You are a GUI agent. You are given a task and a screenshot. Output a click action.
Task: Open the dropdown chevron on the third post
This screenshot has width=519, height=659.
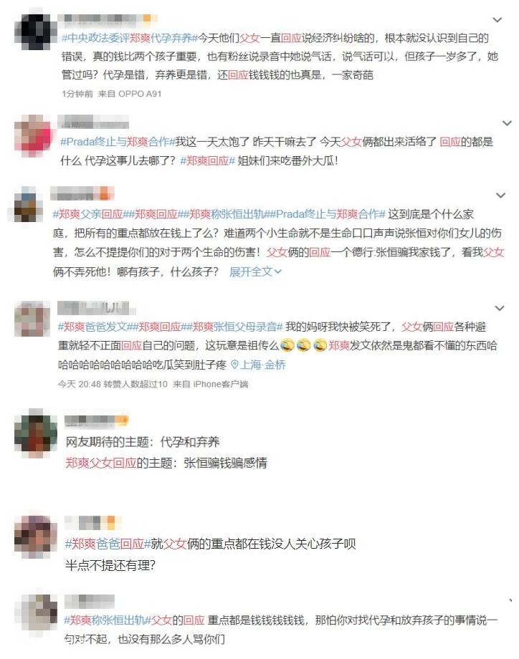click(x=500, y=196)
